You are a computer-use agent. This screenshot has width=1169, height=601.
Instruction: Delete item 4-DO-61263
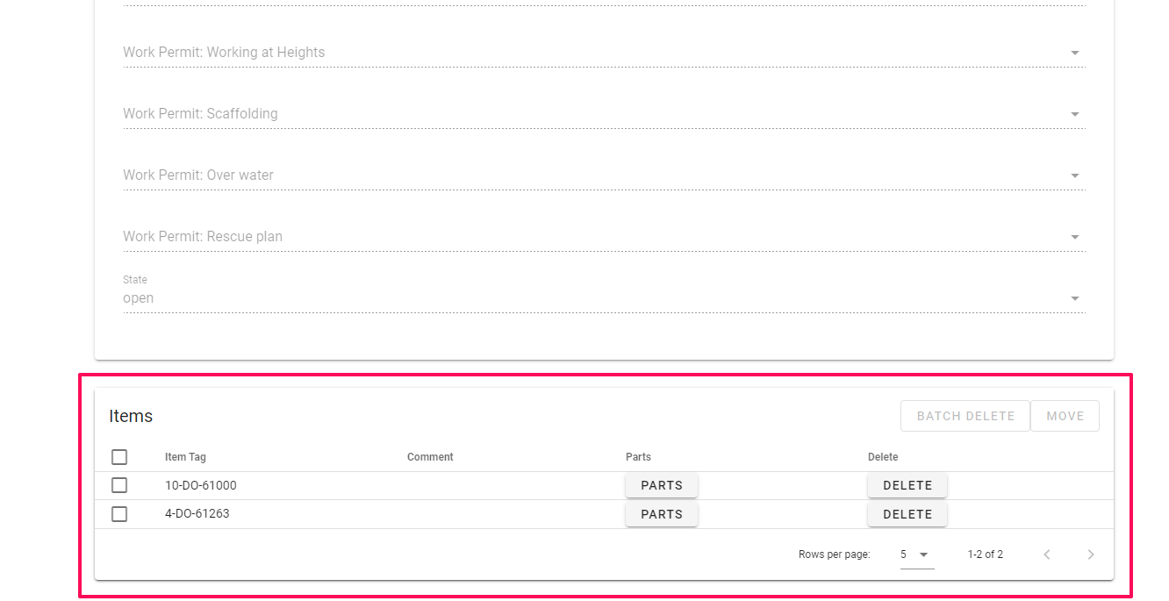point(907,514)
